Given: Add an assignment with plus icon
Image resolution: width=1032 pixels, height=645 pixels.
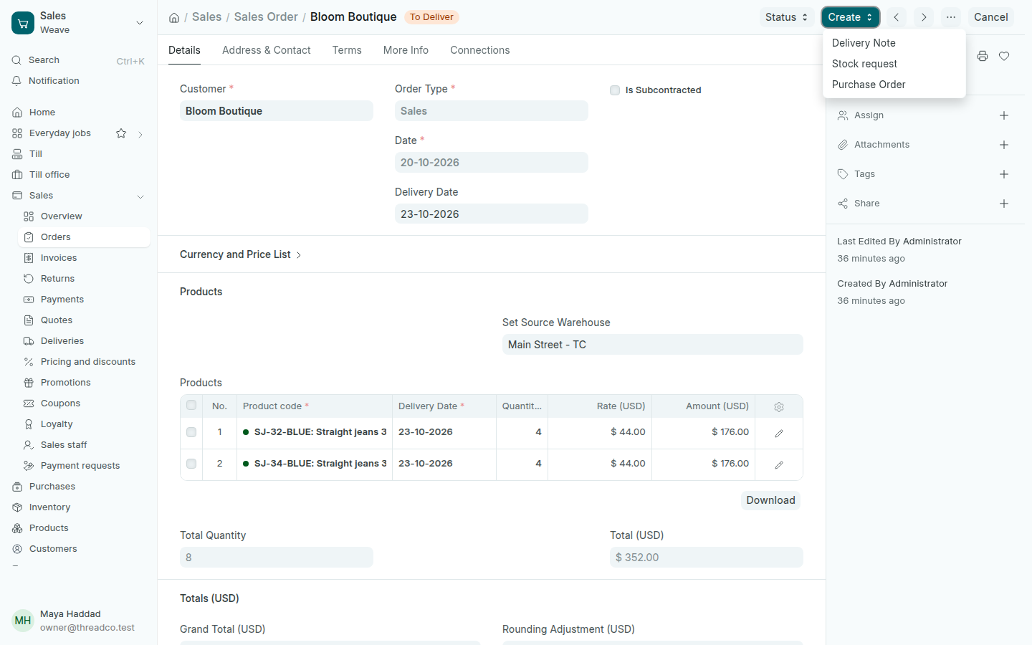Looking at the screenshot, I should click(1004, 115).
